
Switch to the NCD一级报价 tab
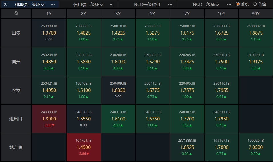147,4
